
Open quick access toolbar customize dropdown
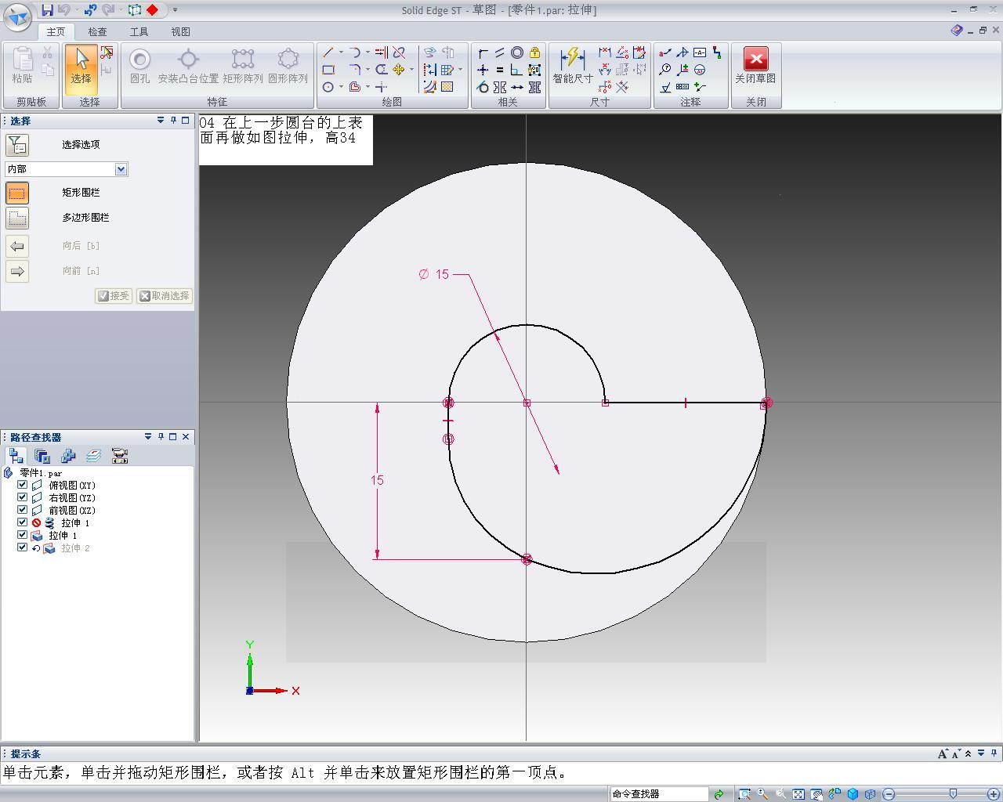[175, 10]
